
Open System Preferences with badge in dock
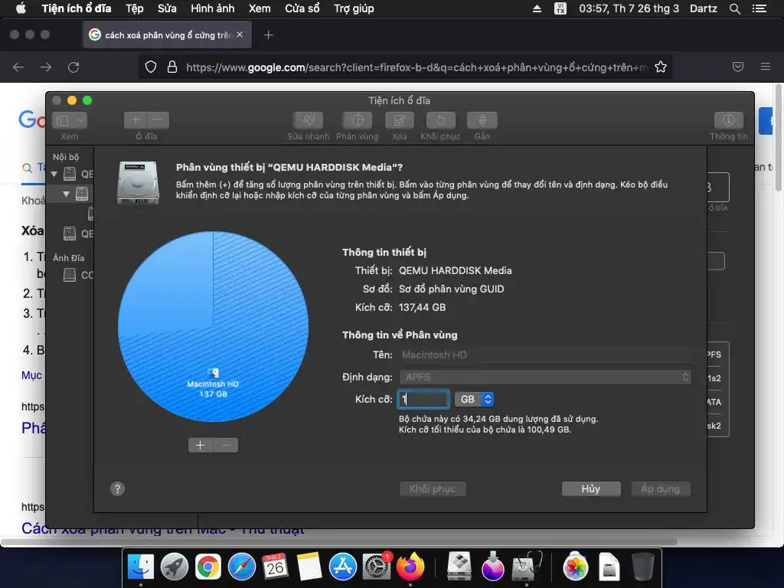tap(376, 567)
